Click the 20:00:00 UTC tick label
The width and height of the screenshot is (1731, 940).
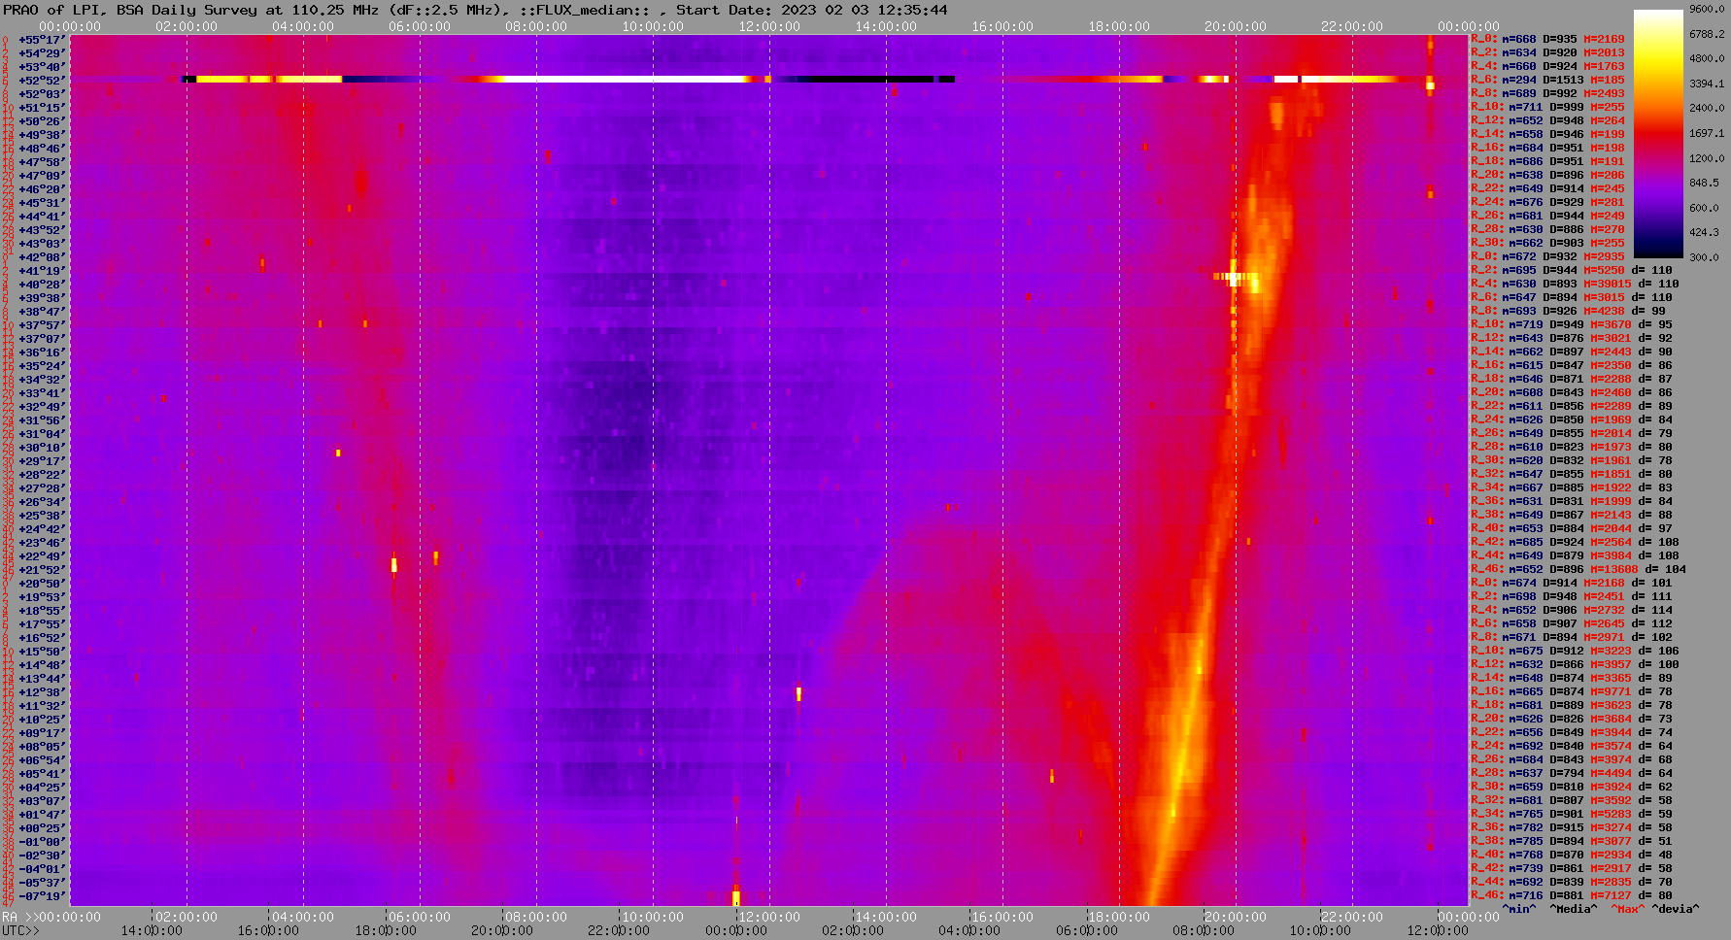click(x=502, y=930)
